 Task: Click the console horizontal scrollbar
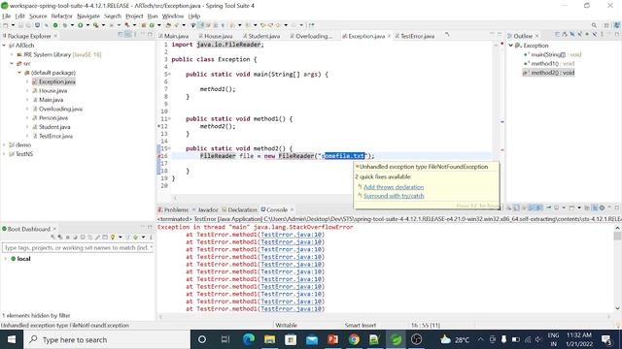pyautogui.click(x=385, y=317)
